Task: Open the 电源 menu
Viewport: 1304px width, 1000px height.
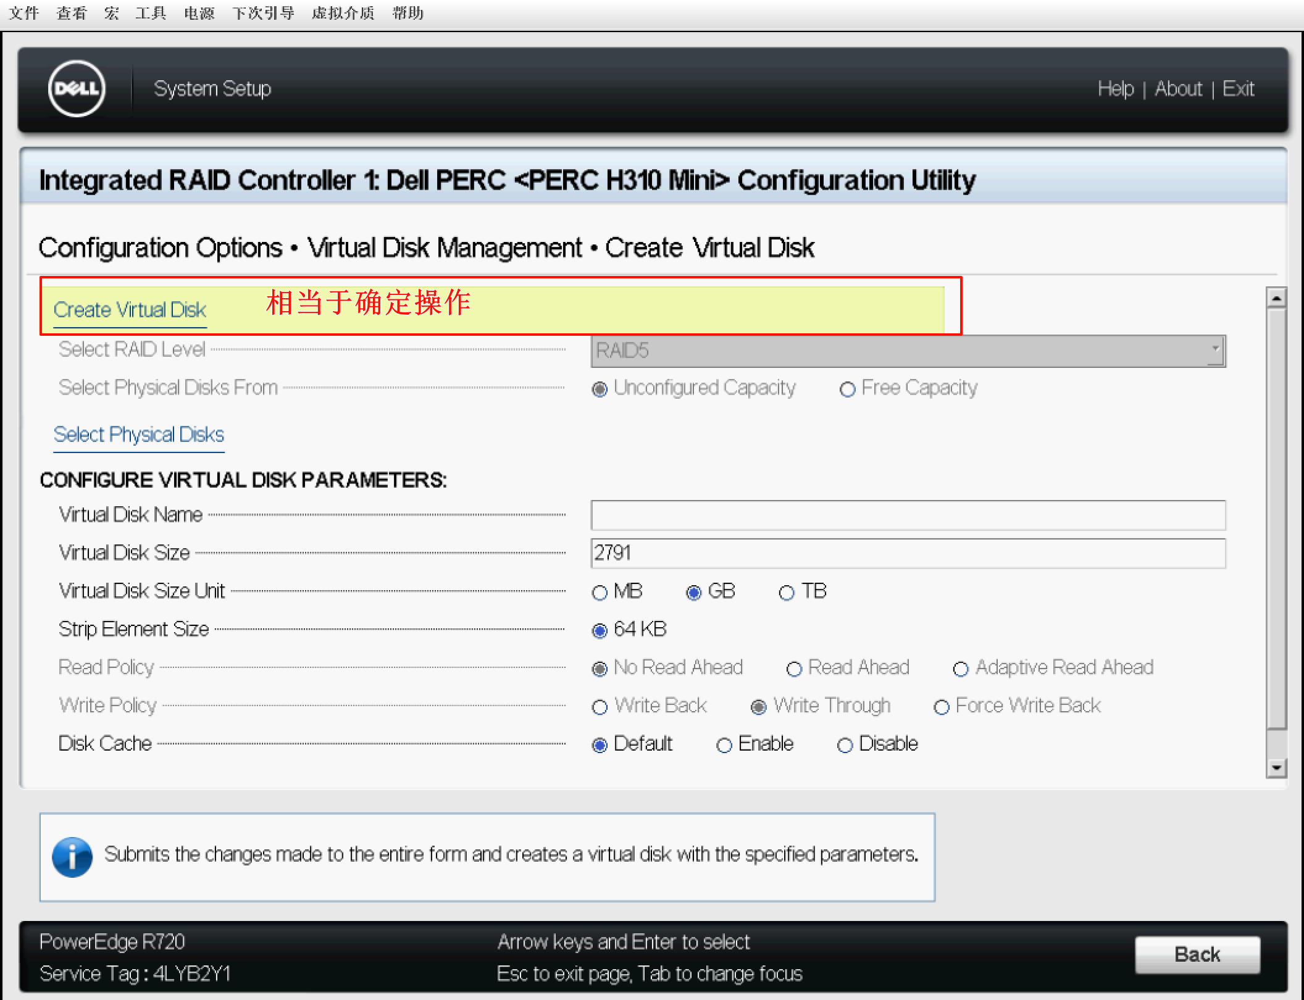Action: [199, 13]
